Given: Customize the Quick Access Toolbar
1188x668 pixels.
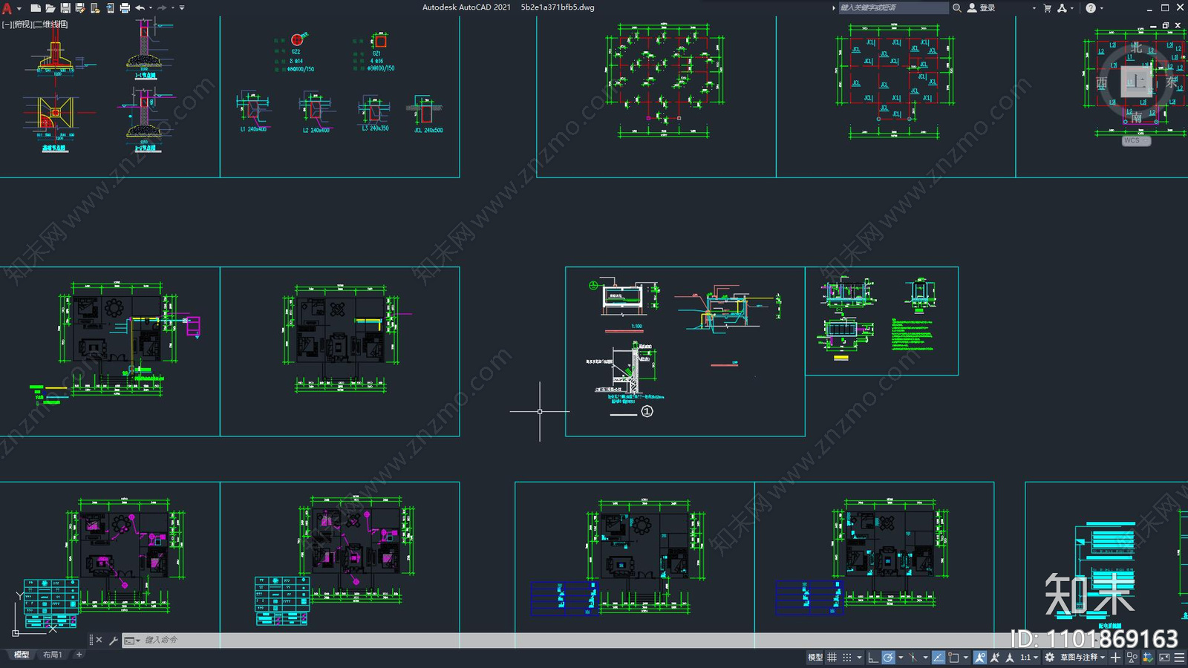Looking at the screenshot, I should pyautogui.click(x=182, y=8).
